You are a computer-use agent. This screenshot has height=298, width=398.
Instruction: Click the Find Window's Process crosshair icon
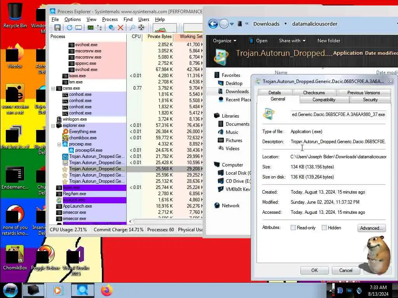[141, 28]
